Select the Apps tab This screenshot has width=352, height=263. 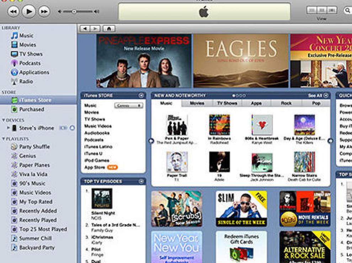click(256, 103)
